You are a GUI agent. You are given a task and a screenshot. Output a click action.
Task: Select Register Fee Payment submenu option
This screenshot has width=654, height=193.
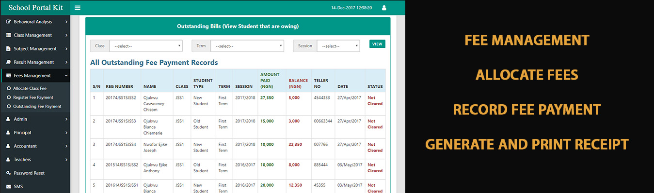pos(33,97)
